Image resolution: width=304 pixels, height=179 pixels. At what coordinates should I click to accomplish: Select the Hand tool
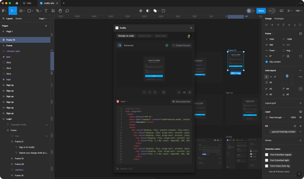(x=60, y=11)
